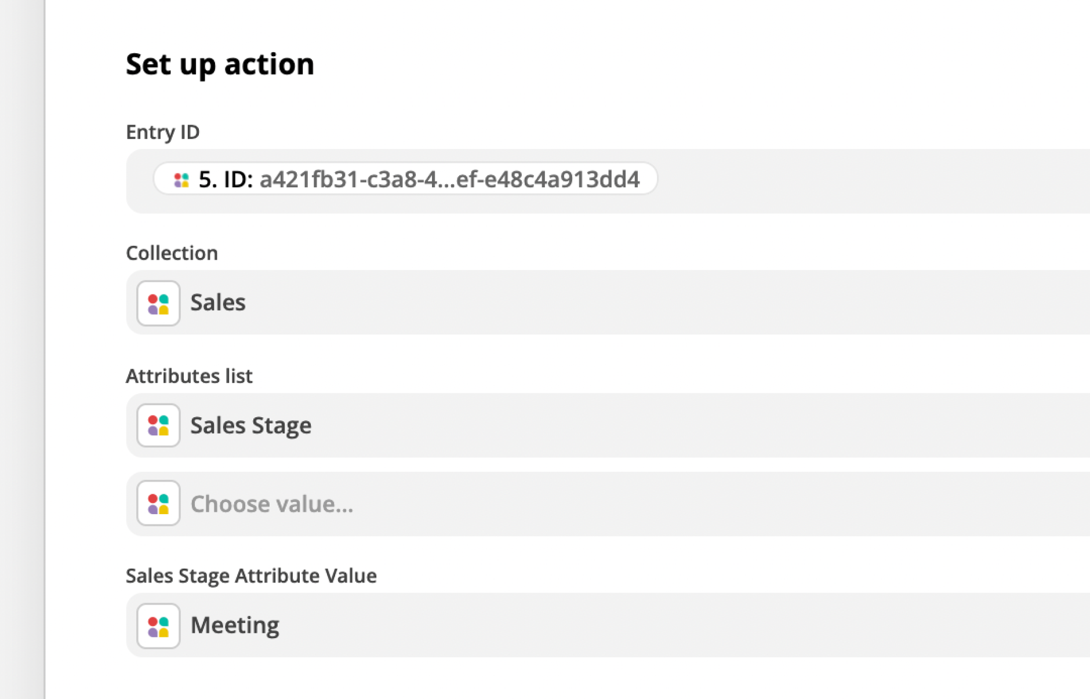Click the small app icon inside the Entry ID pill
Image resolution: width=1090 pixels, height=699 pixels.
click(x=181, y=180)
